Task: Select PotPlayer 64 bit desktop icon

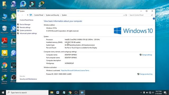Action: [4, 55]
